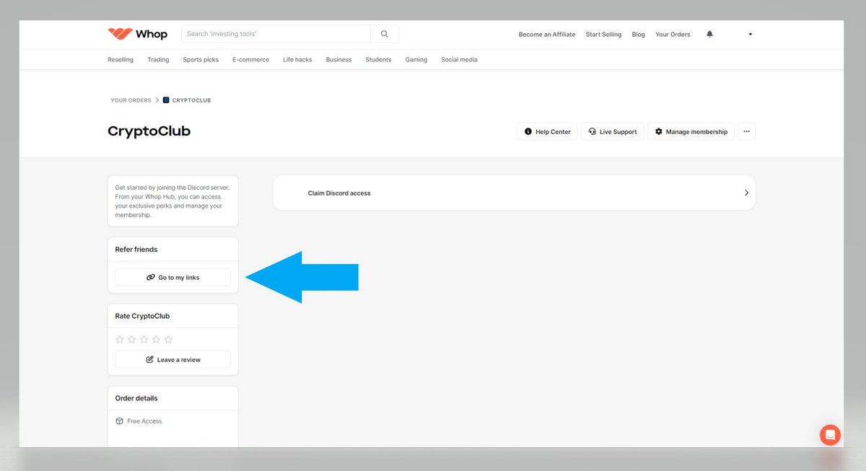Select the Social media category
This screenshot has height=471, width=866.
pyautogui.click(x=459, y=60)
